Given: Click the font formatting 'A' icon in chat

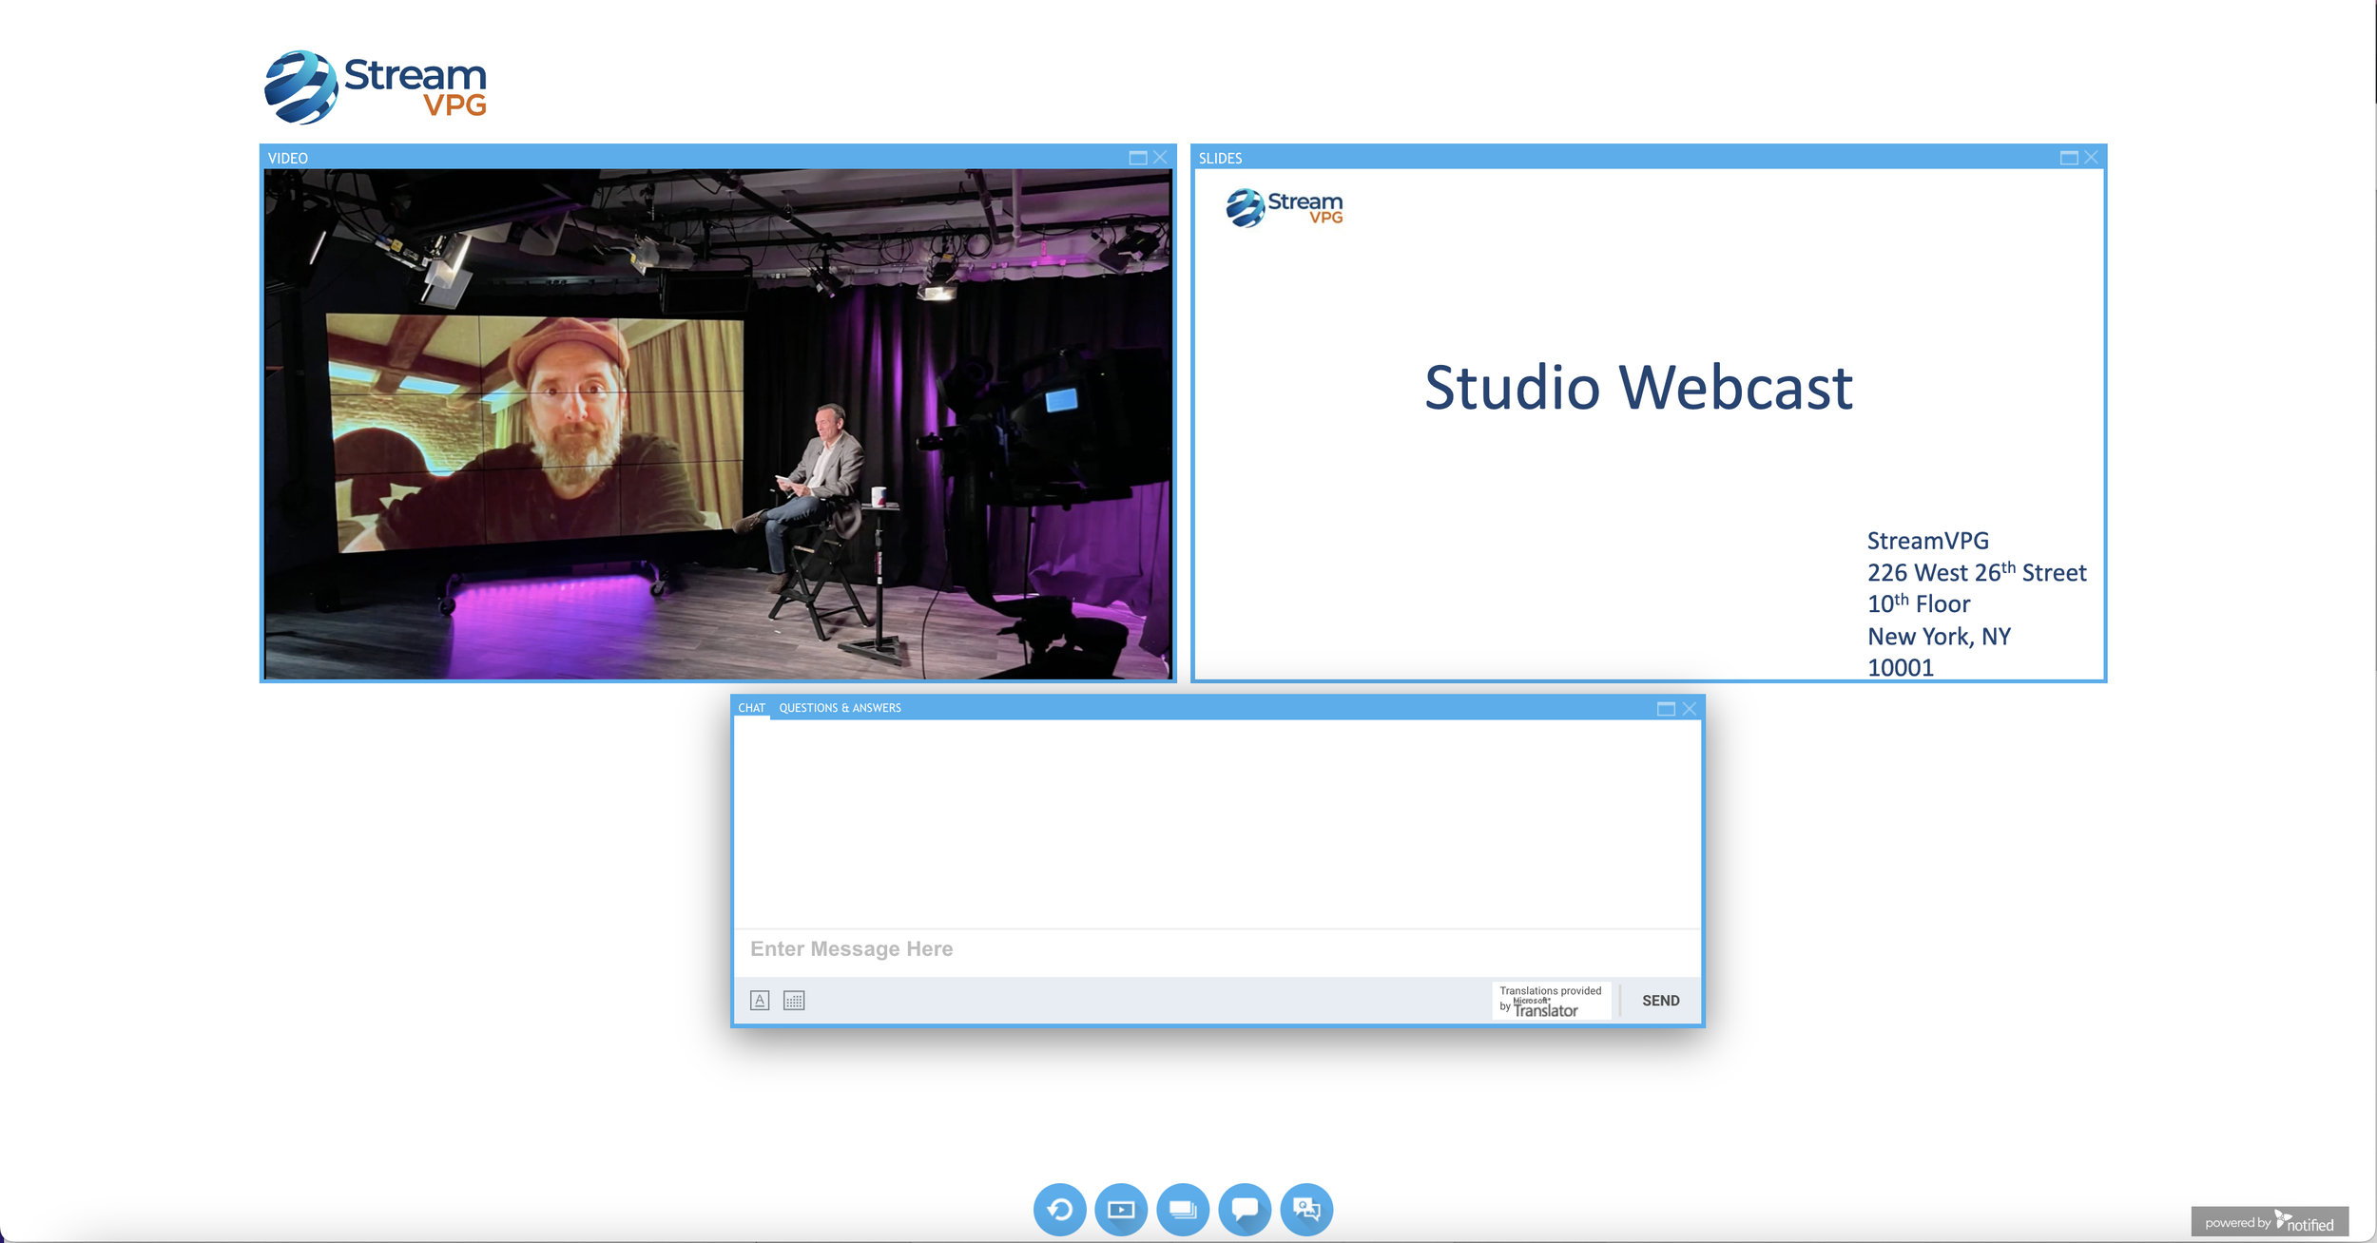Looking at the screenshot, I should pyautogui.click(x=760, y=1000).
